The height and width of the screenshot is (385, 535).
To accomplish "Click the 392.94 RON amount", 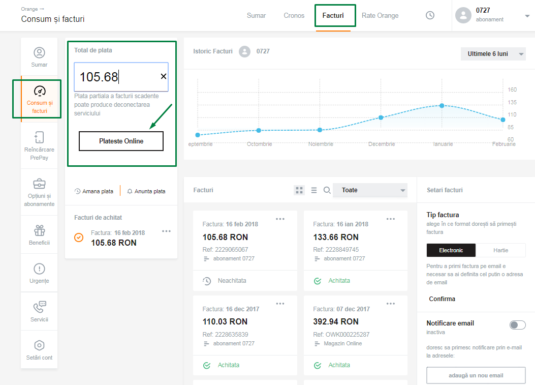I will pos(336,322).
